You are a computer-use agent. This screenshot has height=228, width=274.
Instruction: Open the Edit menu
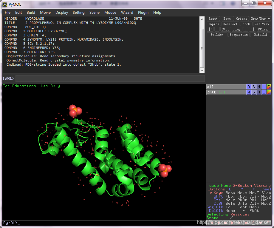18,13
